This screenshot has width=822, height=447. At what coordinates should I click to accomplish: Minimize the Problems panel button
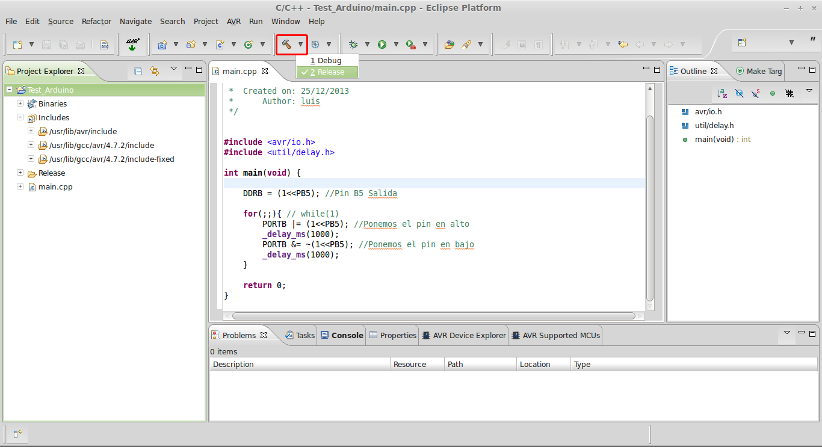[x=802, y=333]
